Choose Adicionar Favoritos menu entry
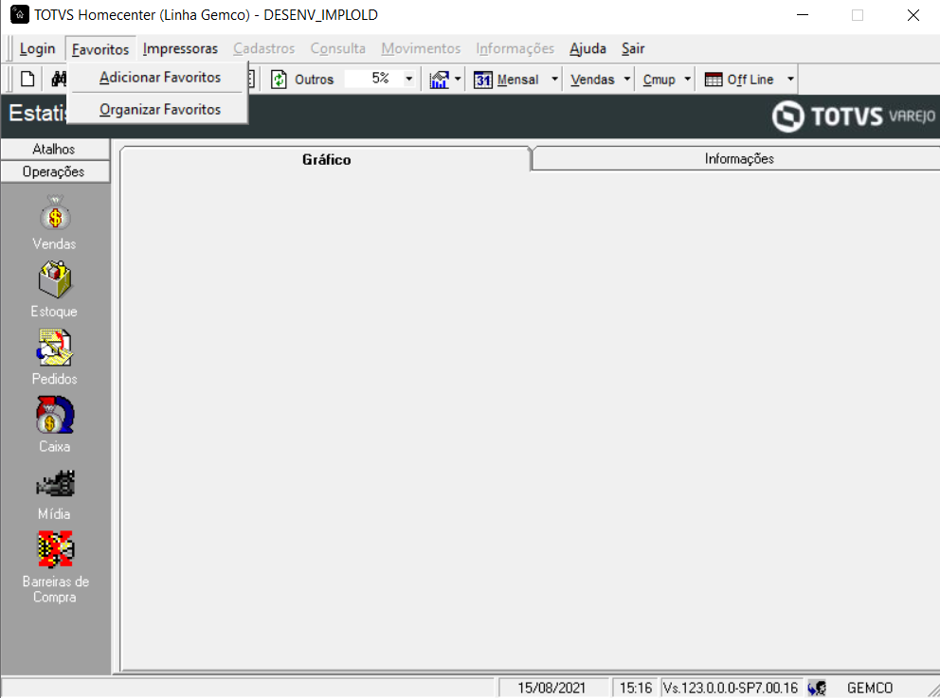Screen dimensions: 940x698 click(x=158, y=78)
